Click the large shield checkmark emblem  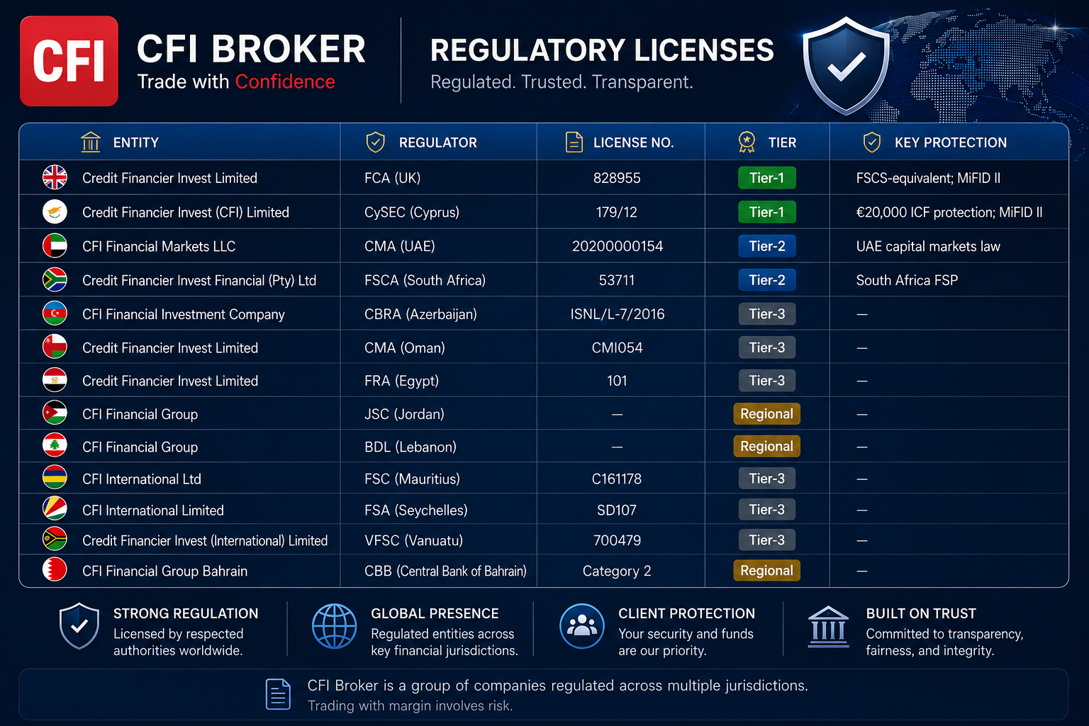(846, 66)
